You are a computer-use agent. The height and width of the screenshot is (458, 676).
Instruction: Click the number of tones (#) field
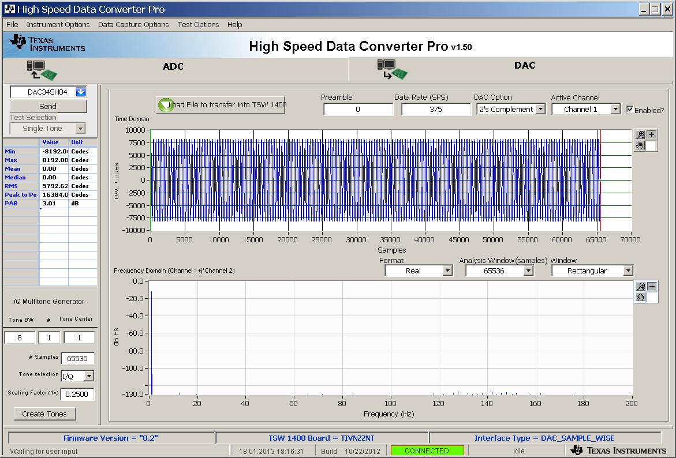tap(49, 338)
